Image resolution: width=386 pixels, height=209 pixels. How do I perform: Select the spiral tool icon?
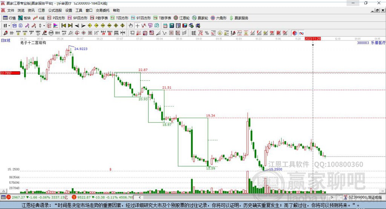(x=38, y=33)
